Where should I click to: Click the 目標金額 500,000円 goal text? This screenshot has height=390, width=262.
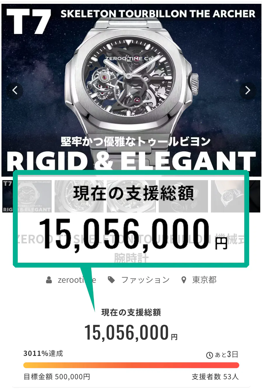point(57,377)
